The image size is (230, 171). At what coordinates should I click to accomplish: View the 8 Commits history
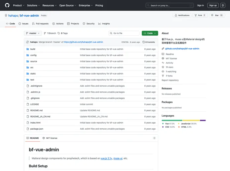(148, 42)
